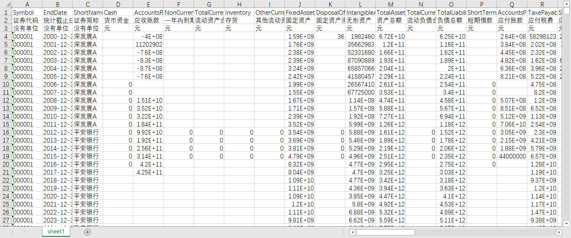Select cell containing 67725000

point(360,93)
